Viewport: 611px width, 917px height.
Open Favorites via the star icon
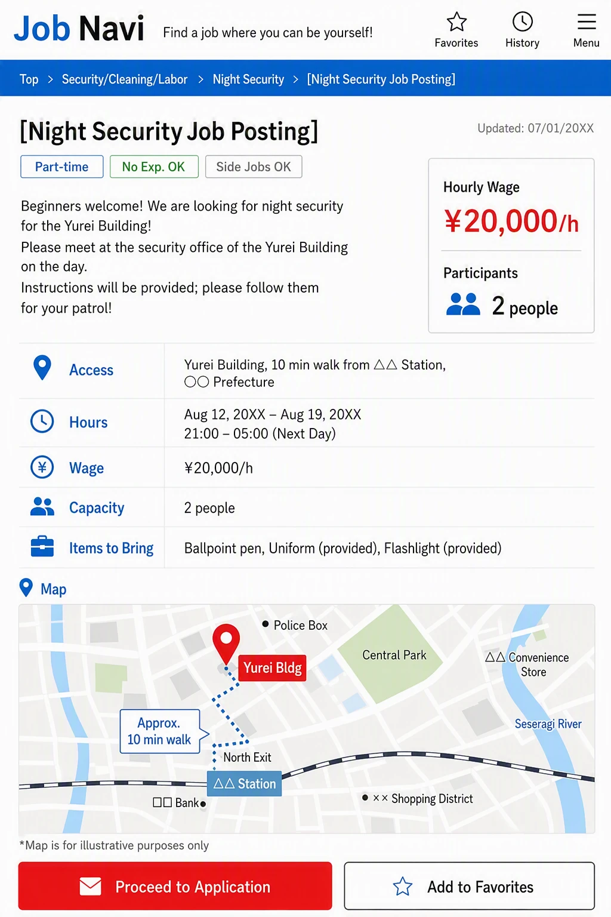456,22
